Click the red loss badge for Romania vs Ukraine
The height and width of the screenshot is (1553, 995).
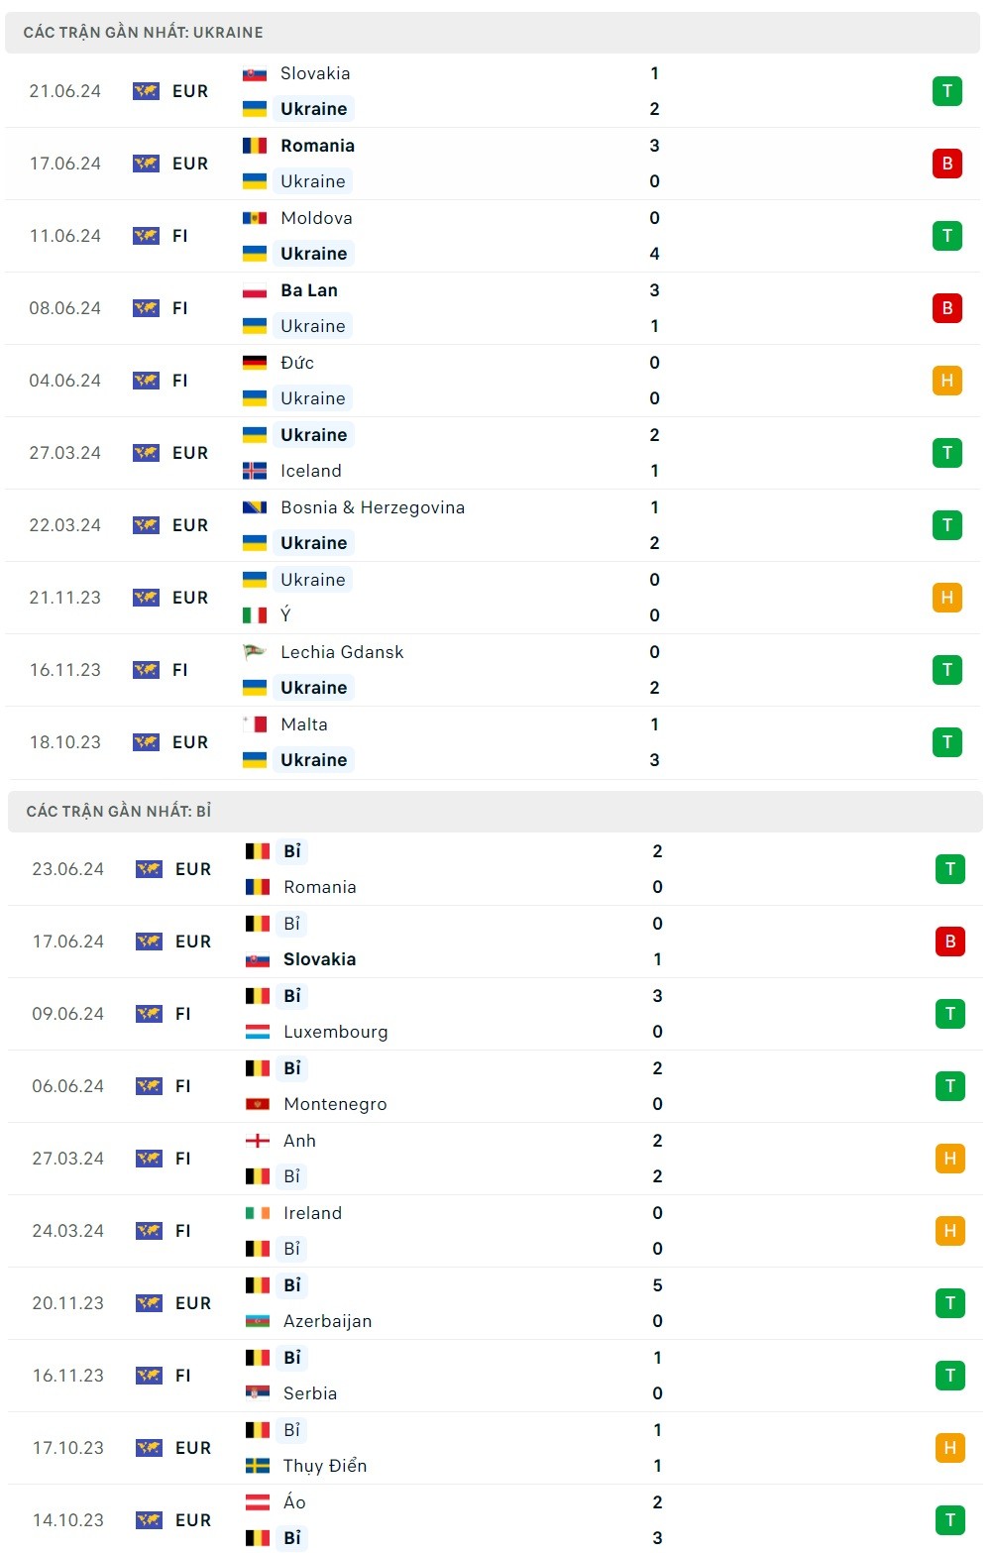point(946,164)
